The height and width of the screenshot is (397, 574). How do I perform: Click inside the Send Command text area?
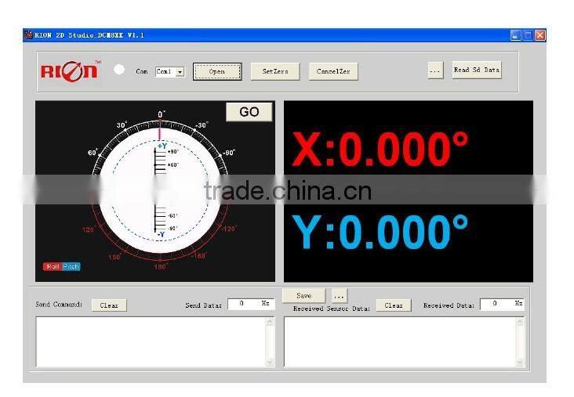tap(149, 341)
